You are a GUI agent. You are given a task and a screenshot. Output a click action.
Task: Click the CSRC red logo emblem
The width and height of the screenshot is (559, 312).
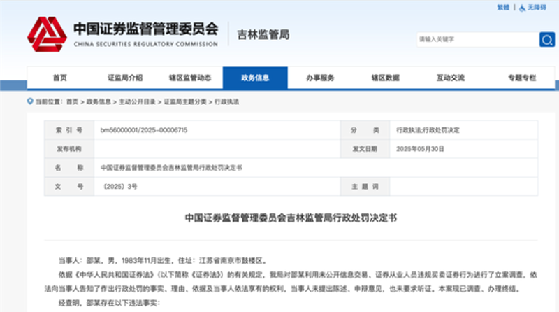47,34
